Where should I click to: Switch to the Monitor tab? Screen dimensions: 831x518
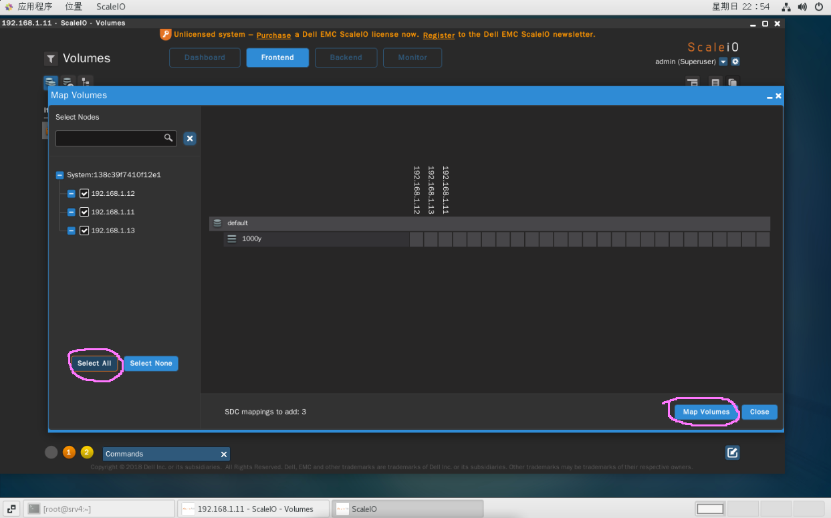pyautogui.click(x=412, y=57)
